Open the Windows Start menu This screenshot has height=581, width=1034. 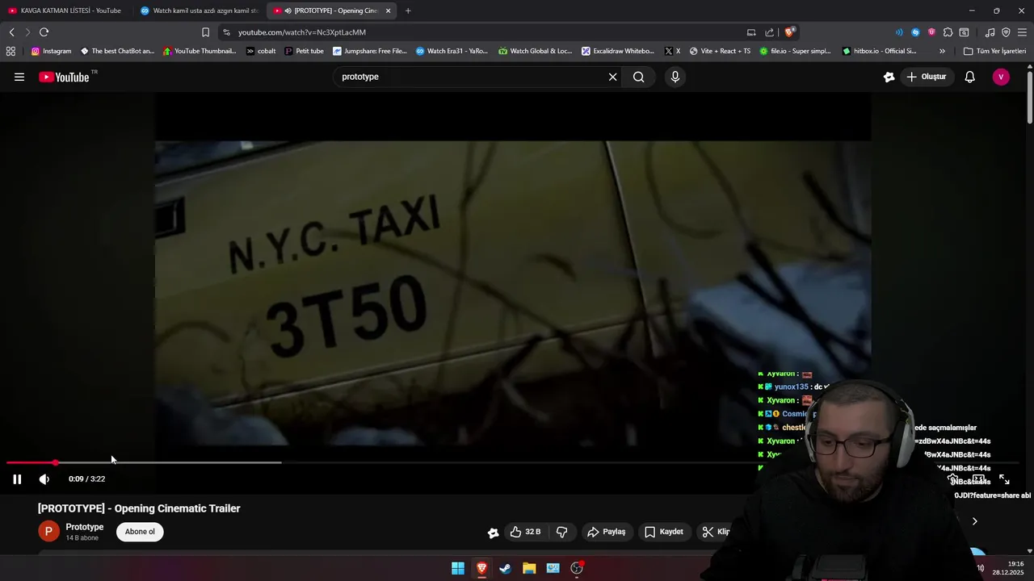click(x=458, y=568)
